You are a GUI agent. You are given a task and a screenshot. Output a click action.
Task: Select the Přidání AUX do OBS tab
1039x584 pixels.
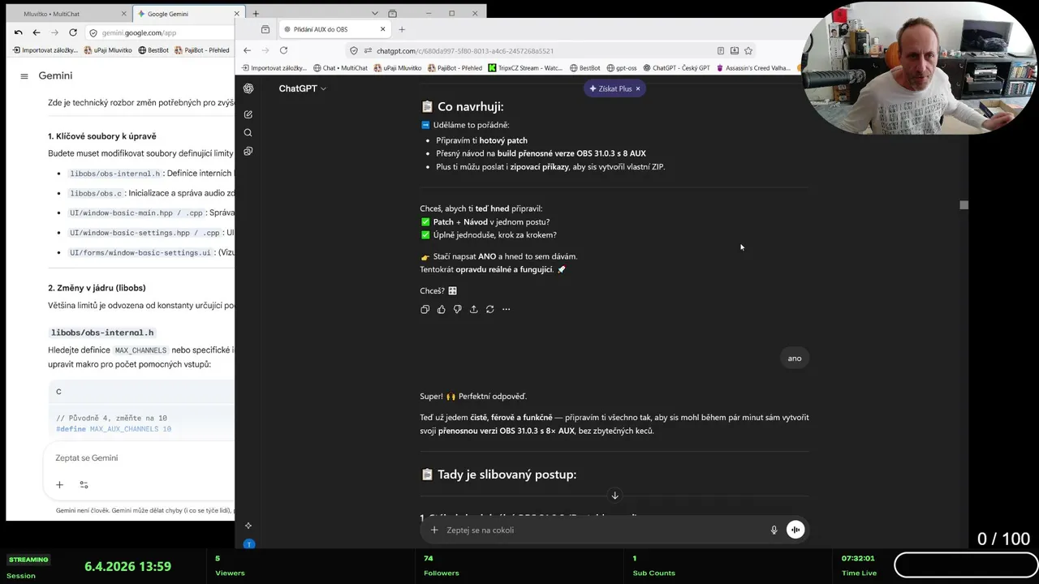pos(334,29)
